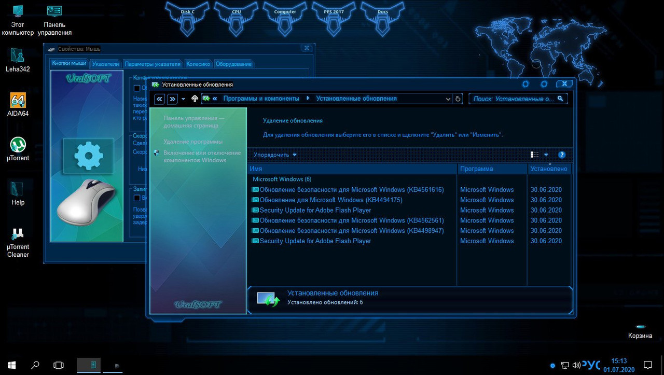Open the view options dropdown arrow
664x375 pixels.
546,155
